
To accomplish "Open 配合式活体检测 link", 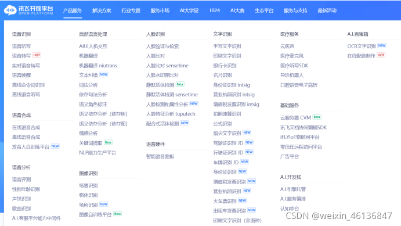I will (162, 124).
